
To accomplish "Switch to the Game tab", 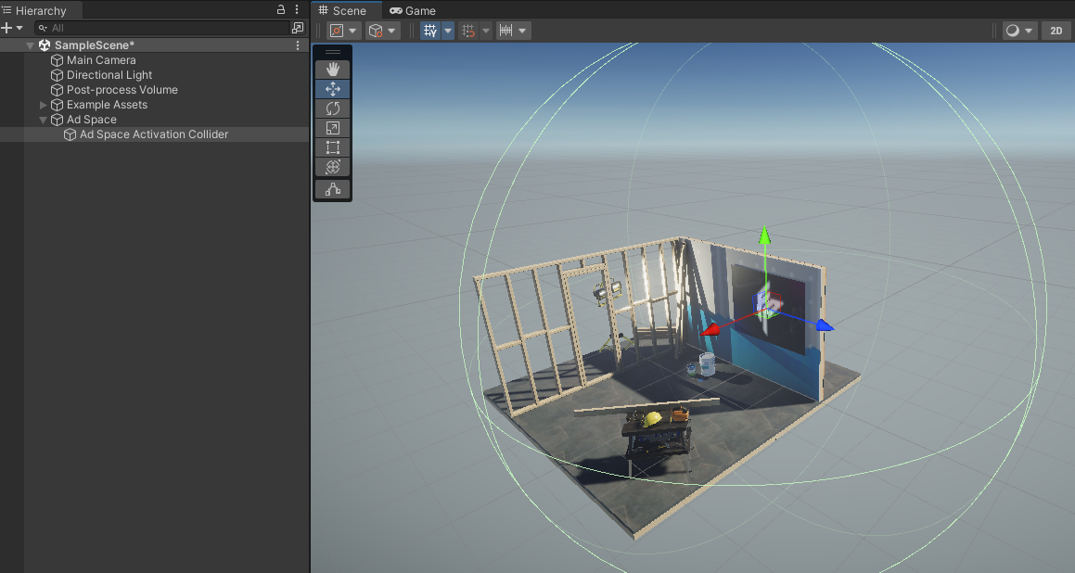I will [413, 10].
